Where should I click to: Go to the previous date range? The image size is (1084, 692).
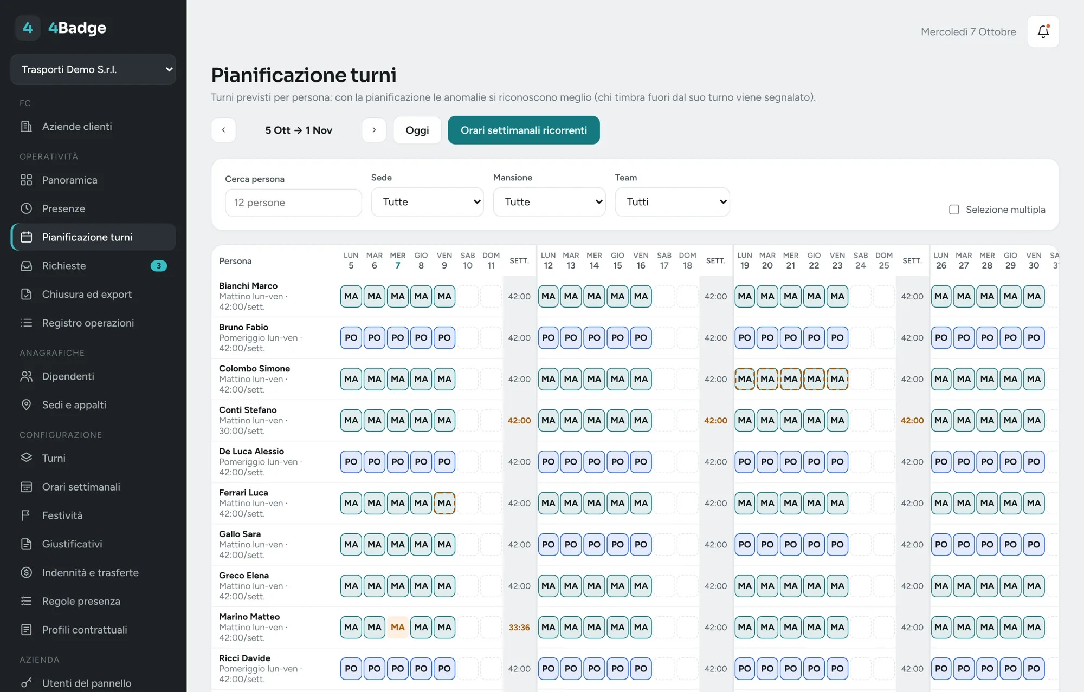223,130
